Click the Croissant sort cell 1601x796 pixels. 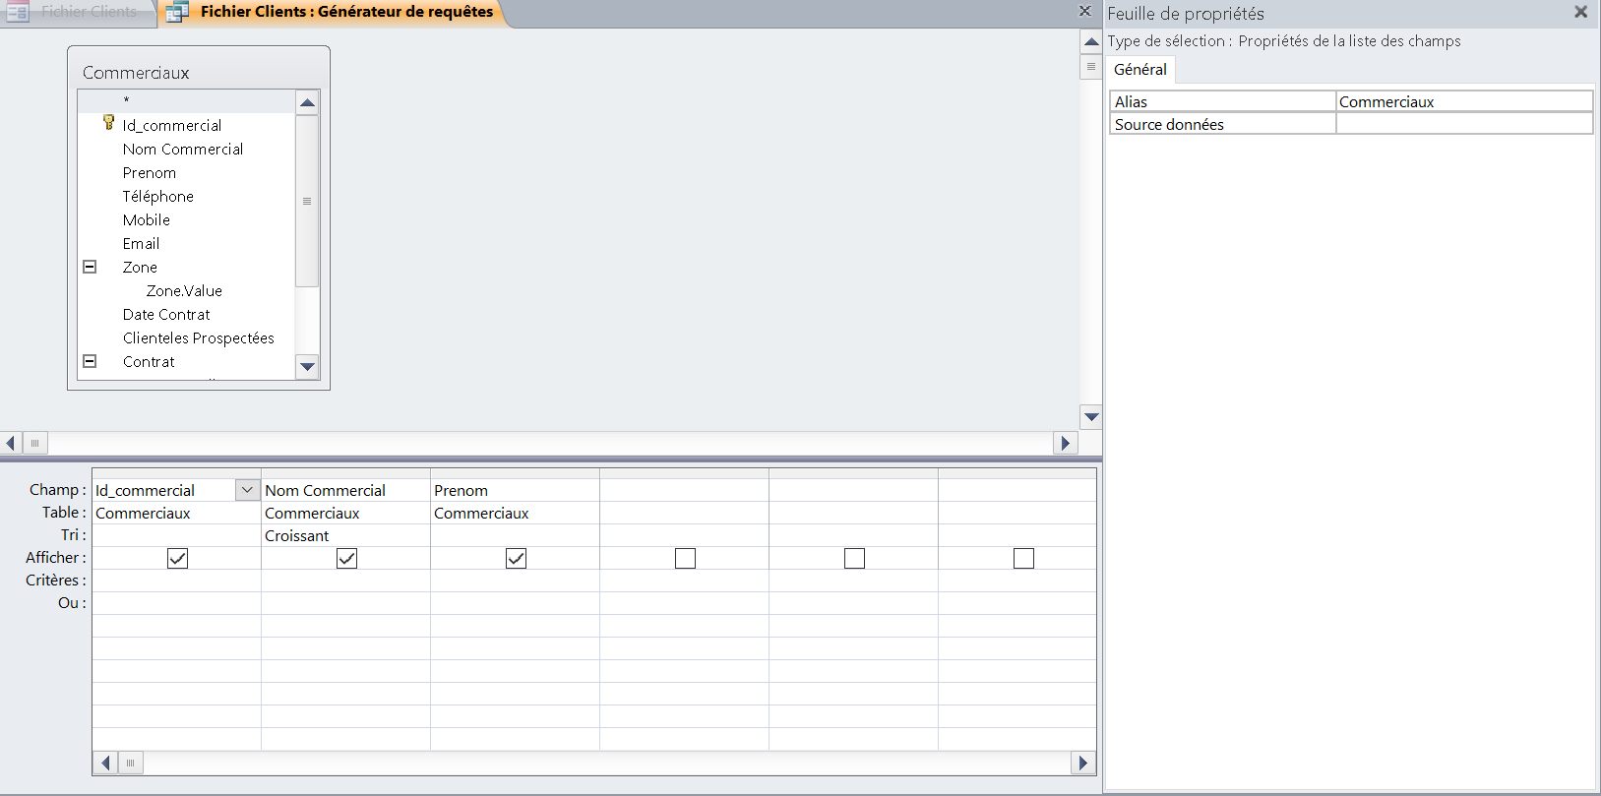tap(345, 535)
